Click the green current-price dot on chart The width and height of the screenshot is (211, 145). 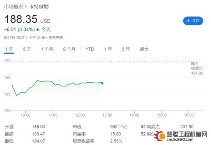point(102,83)
